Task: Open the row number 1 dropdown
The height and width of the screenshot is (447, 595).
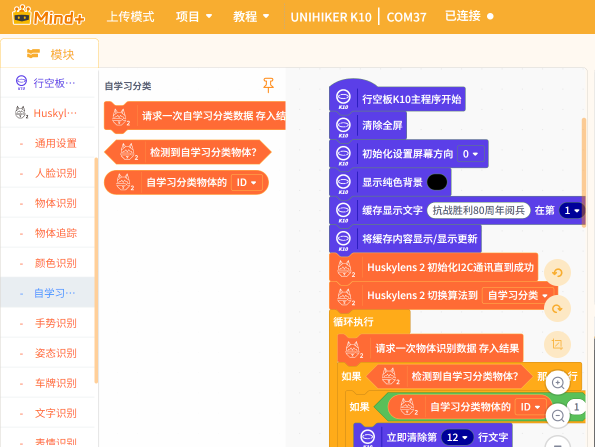Action: point(572,210)
